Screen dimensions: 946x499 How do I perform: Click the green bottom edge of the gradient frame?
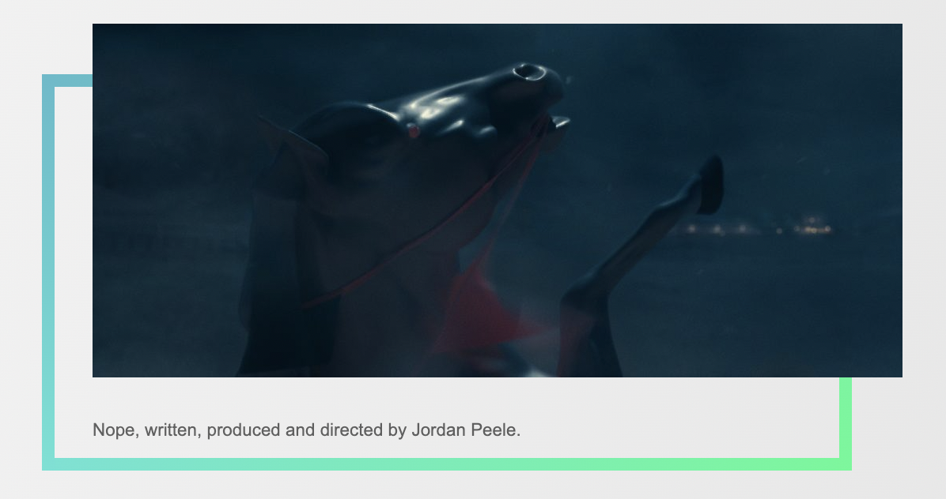(x=446, y=464)
